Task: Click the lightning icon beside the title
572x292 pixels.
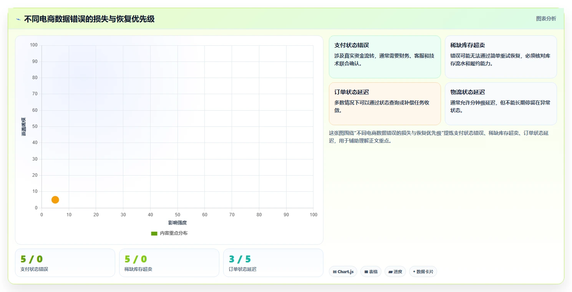Action: pos(18,19)
